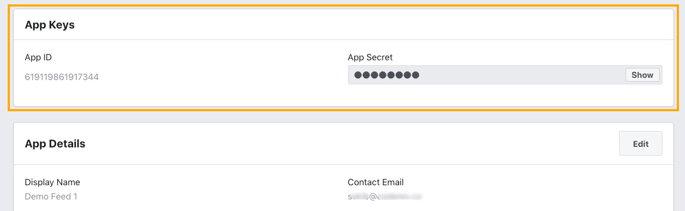Click the gray area of the secret field before Show
Image resolution: width=685 pixels, height=211 pixels.
point(522,75)
